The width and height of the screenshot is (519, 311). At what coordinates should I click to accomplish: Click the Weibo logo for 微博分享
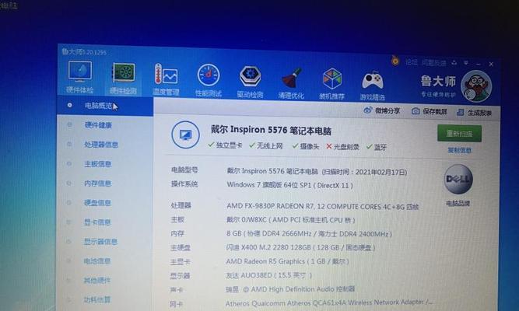pyautogui.click(x=368, y=110)
